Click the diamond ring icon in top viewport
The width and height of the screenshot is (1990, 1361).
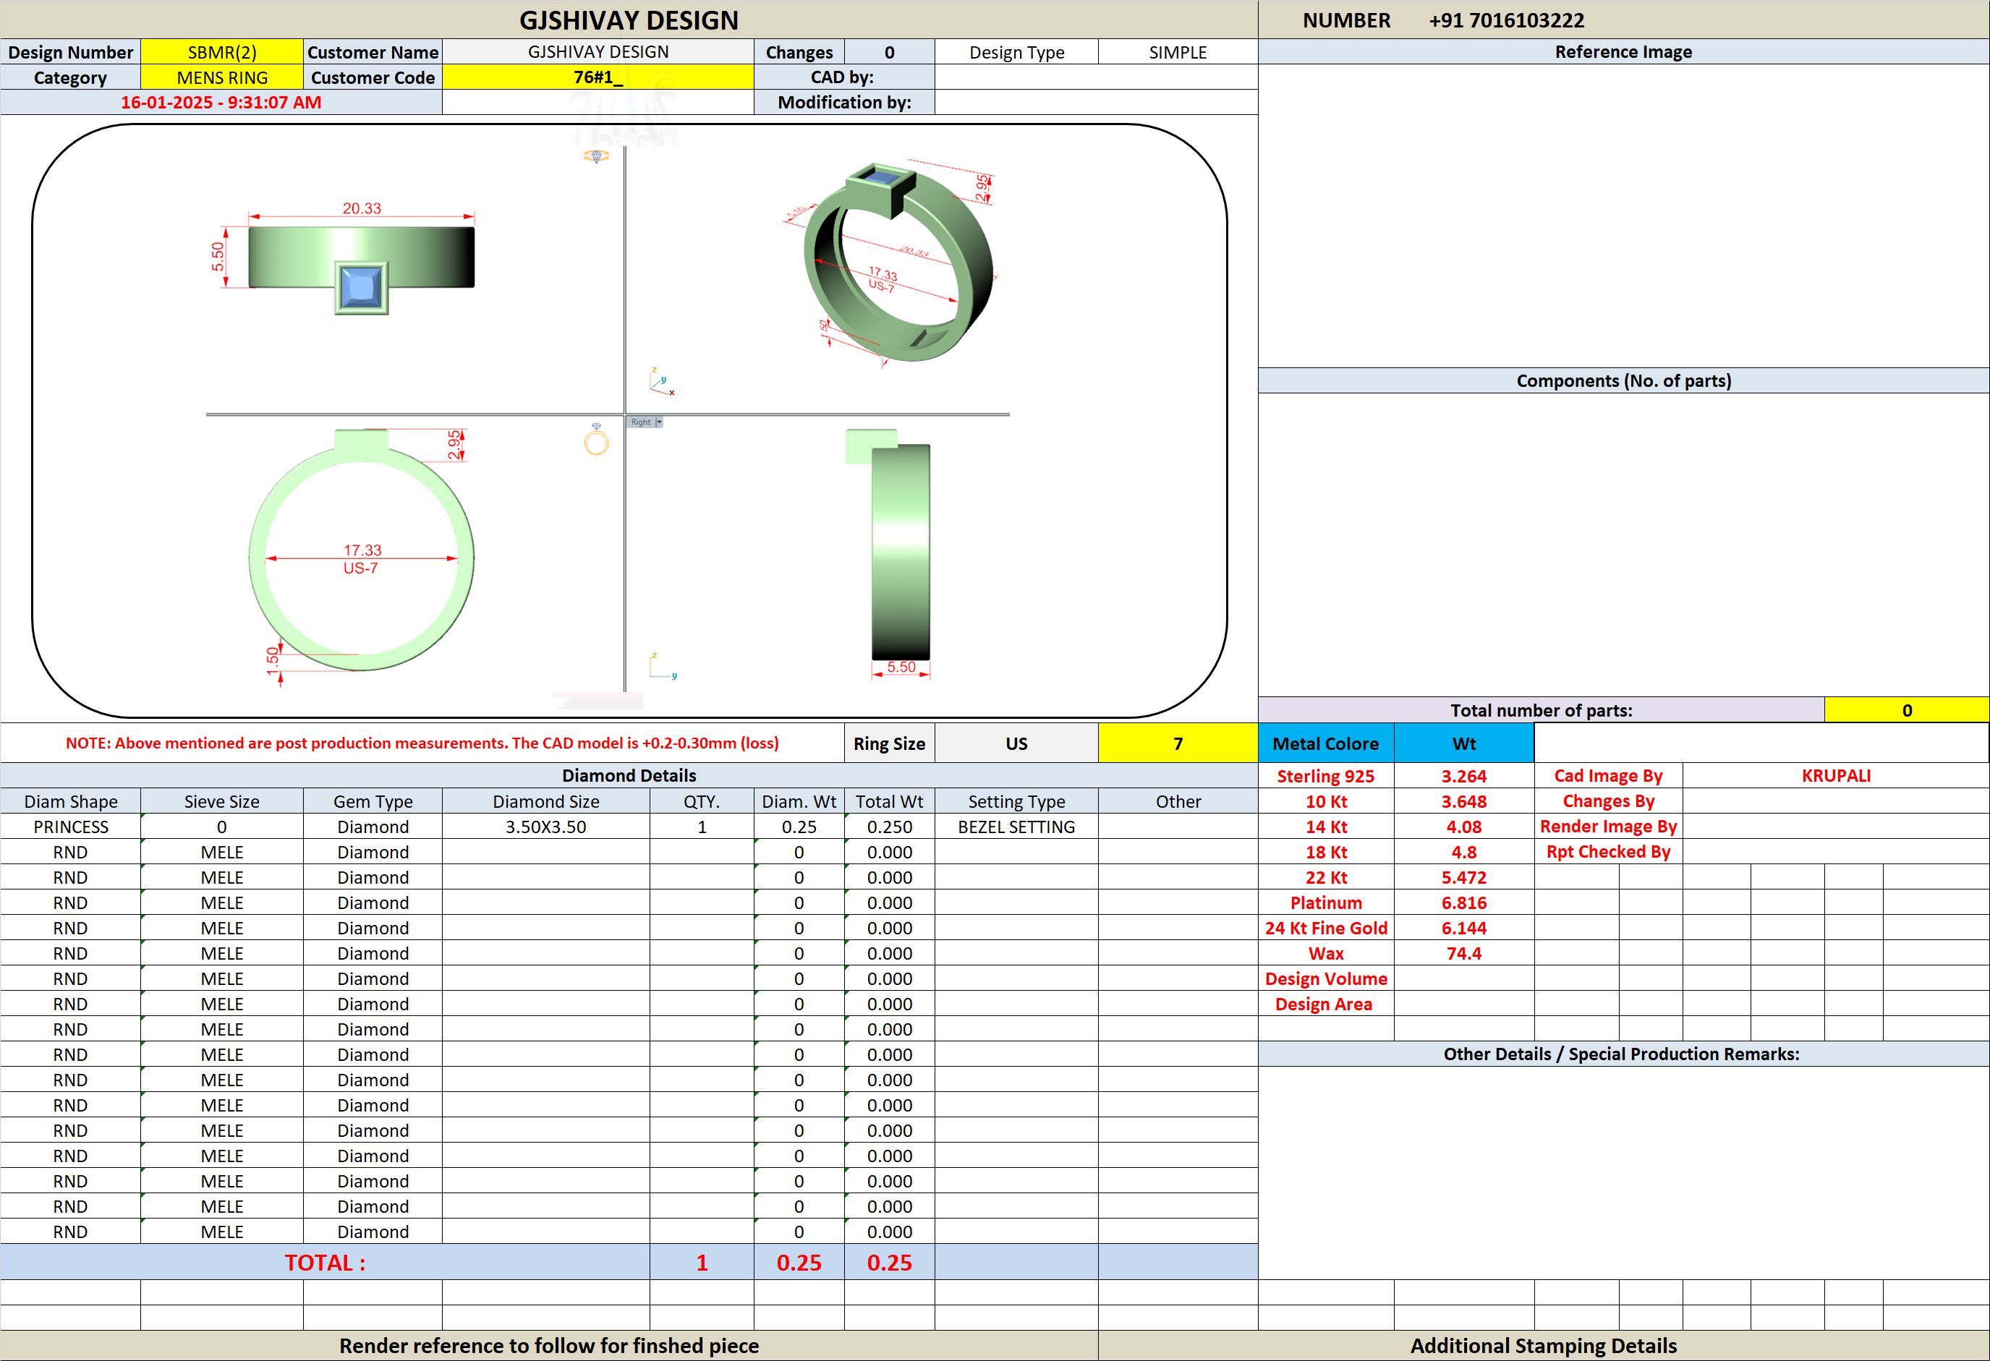[x=596, y=155]
